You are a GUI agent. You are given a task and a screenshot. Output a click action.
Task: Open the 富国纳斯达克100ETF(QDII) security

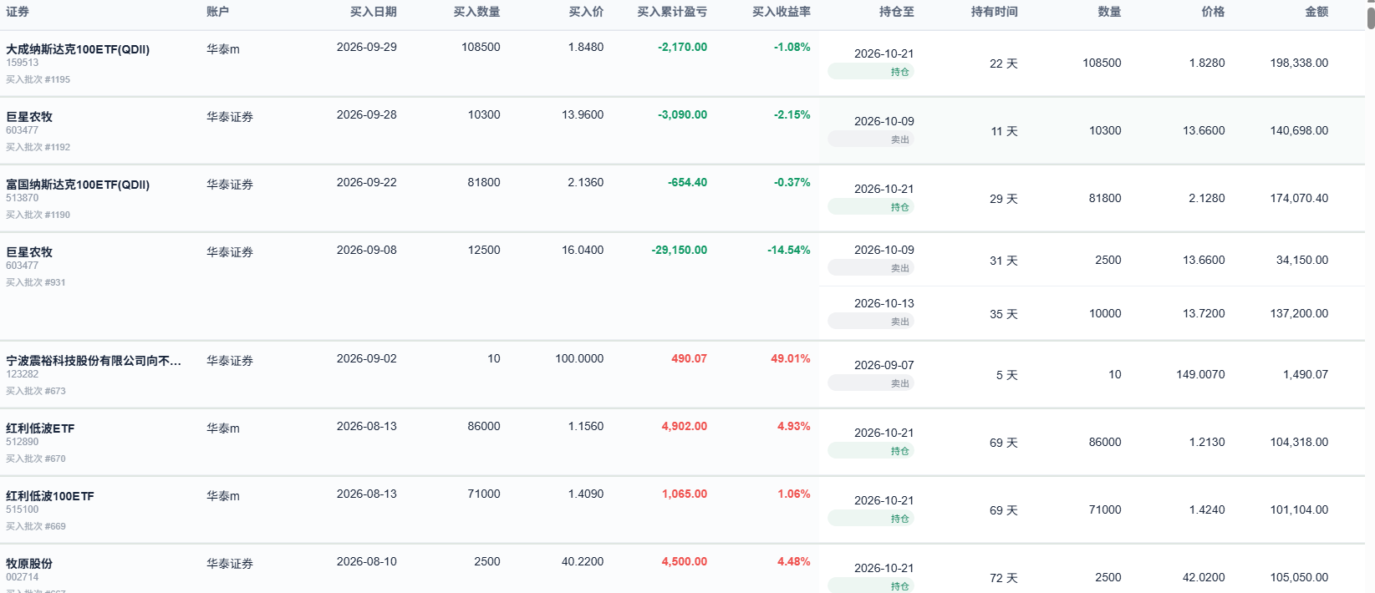click(x=78, y=185)
